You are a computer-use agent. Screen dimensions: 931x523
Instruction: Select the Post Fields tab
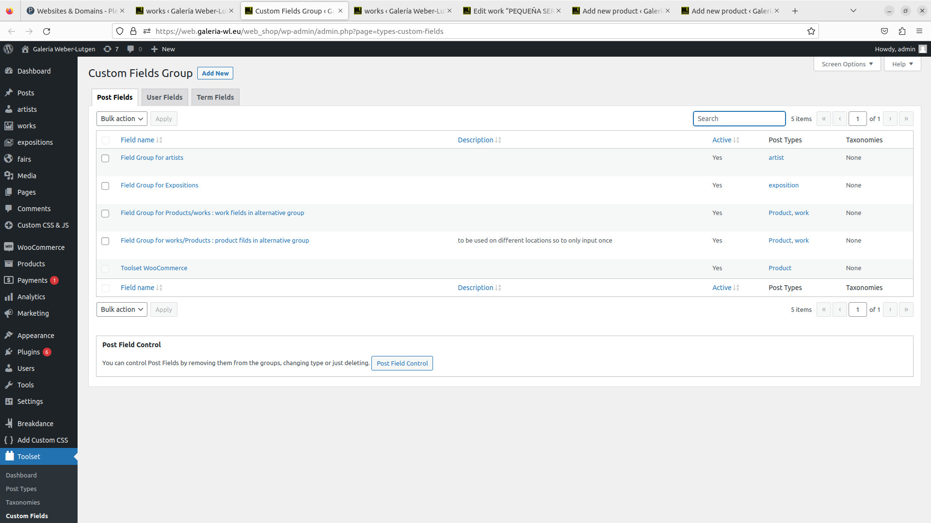[x=115, y=97]
